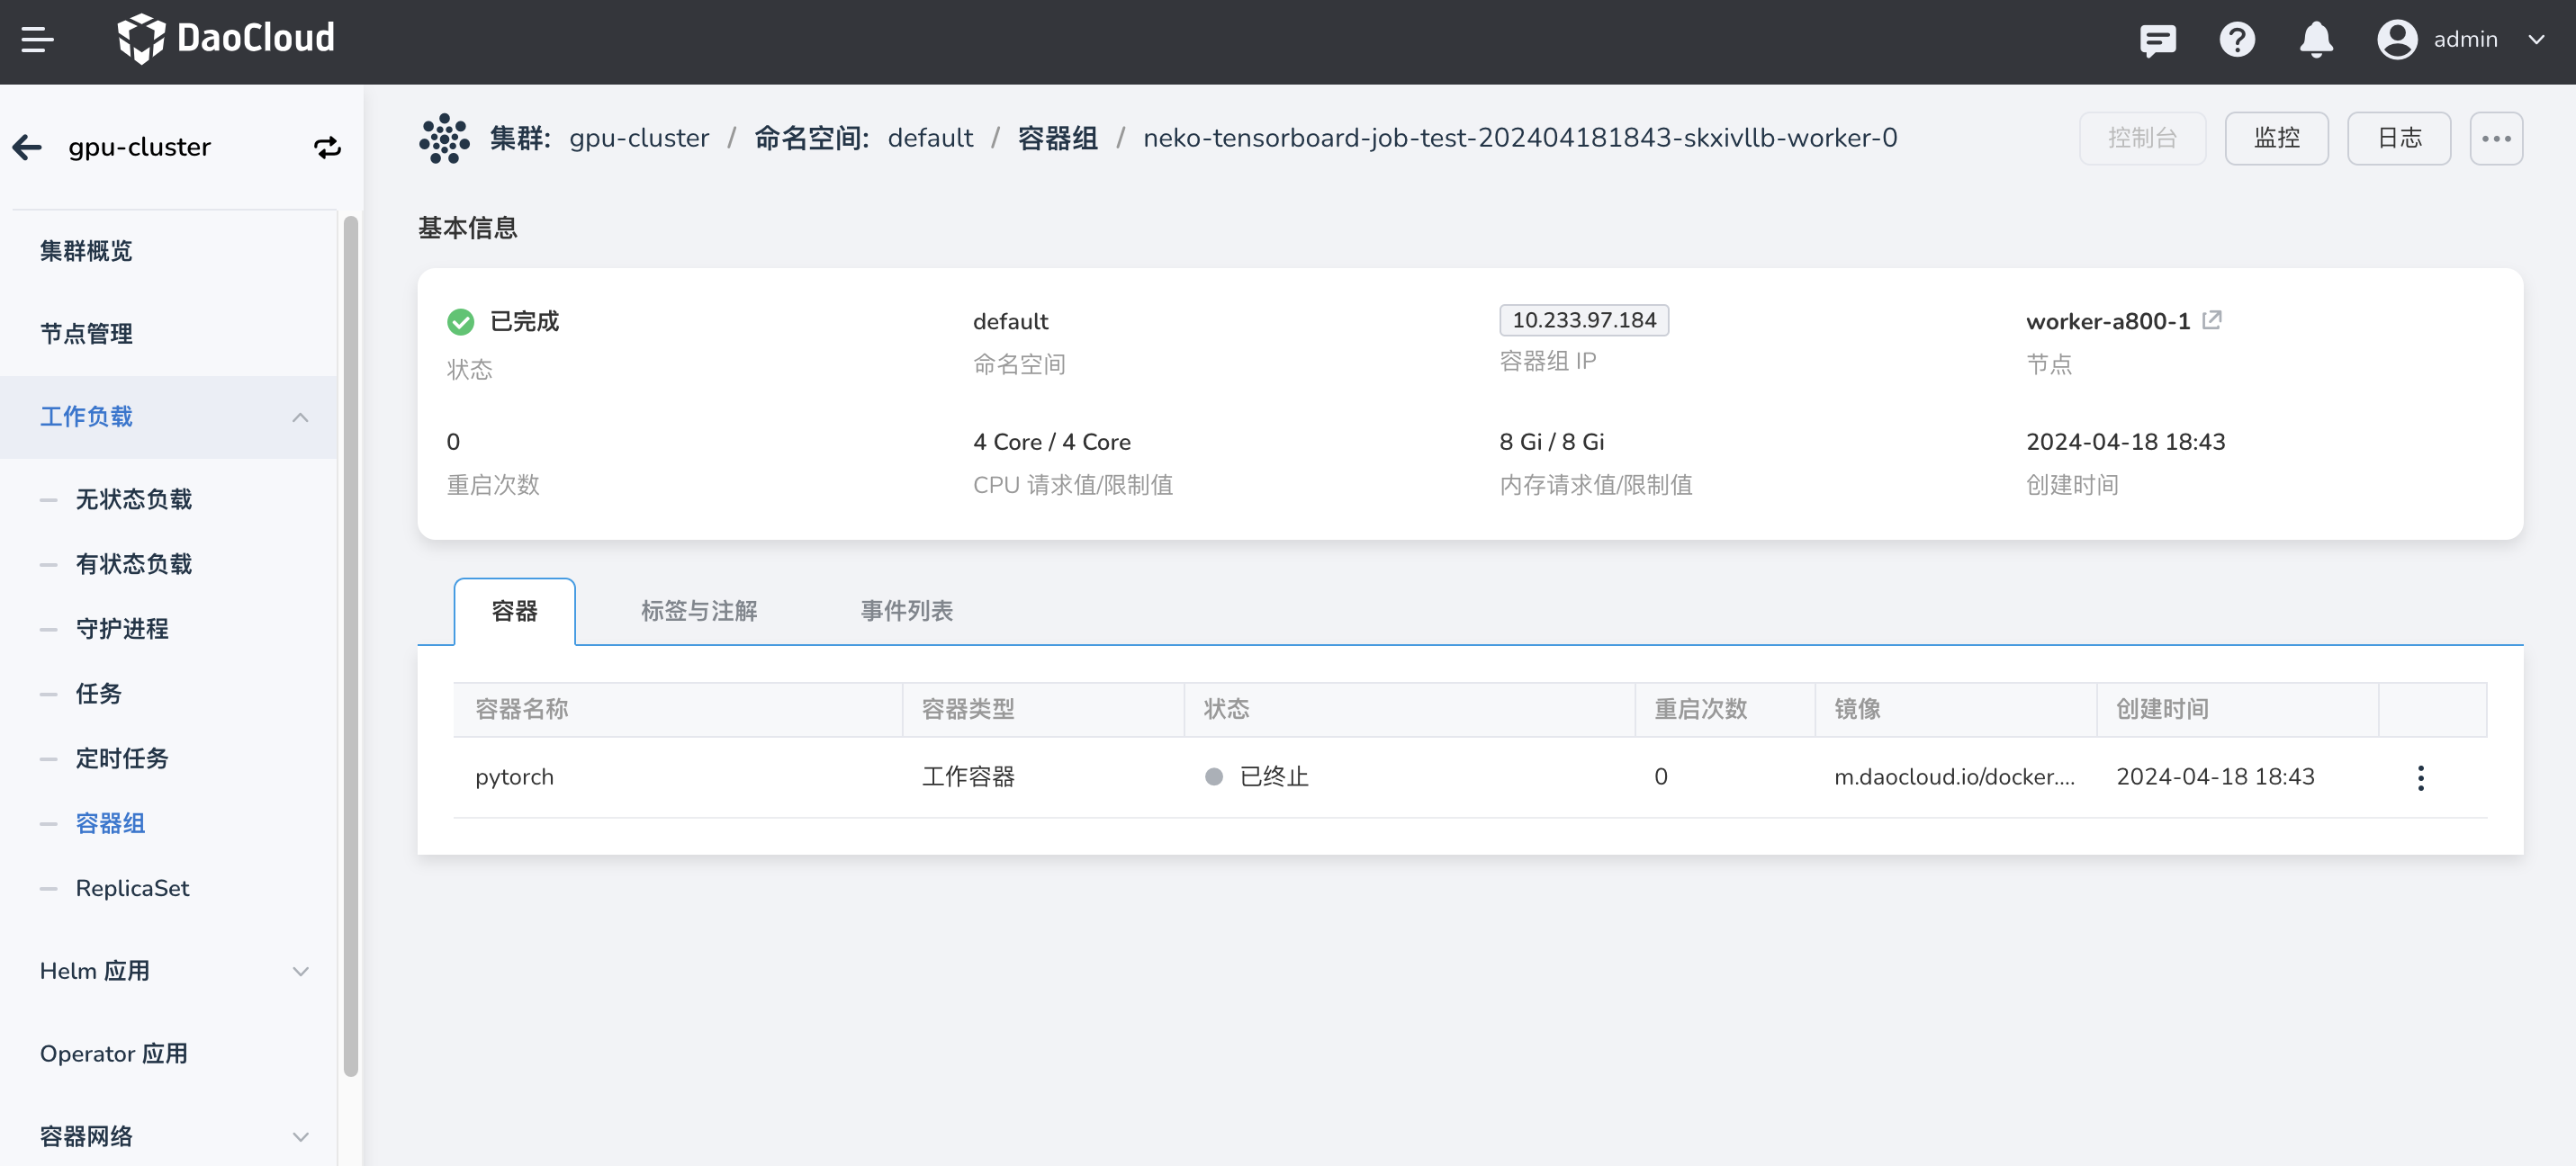Collapse the 工作负载 sidebar section
The width and height of the screenshot is (2576, 1166).
[x=300, y=417]
